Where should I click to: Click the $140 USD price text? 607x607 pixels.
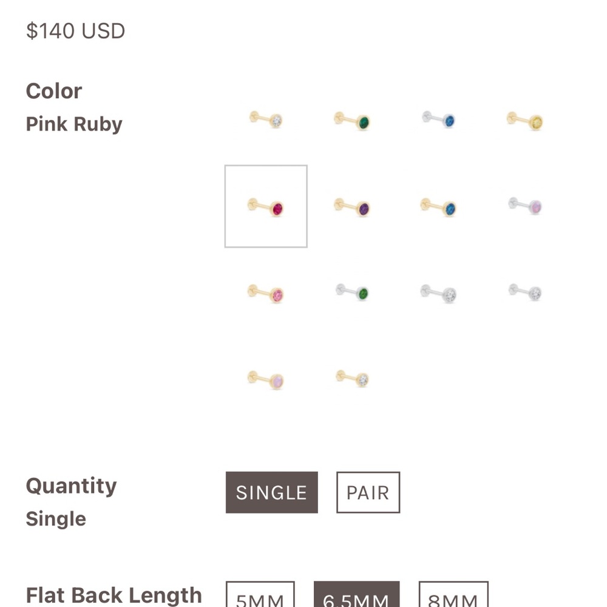pos(75,30)
